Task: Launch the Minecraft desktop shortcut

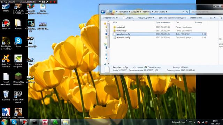Action: tap(18, 79)
